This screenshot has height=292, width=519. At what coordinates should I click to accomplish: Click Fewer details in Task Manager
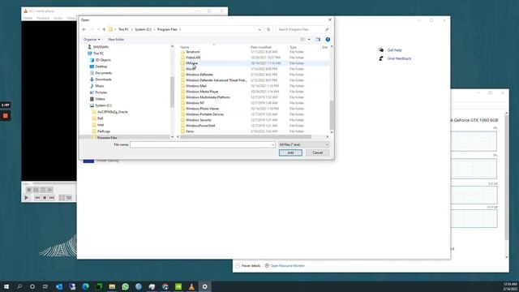pos(251,265)
